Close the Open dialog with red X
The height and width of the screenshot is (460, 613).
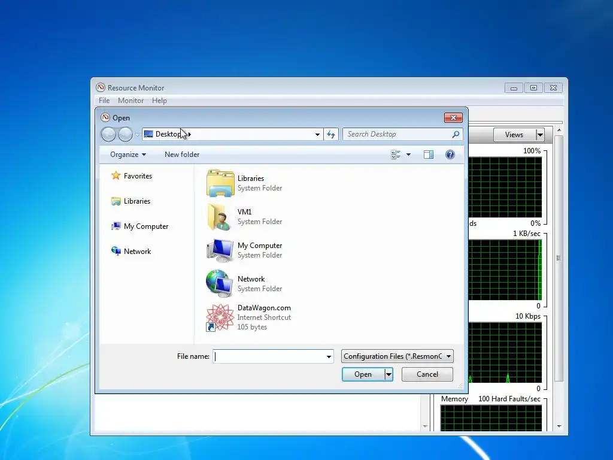(454, 118)
